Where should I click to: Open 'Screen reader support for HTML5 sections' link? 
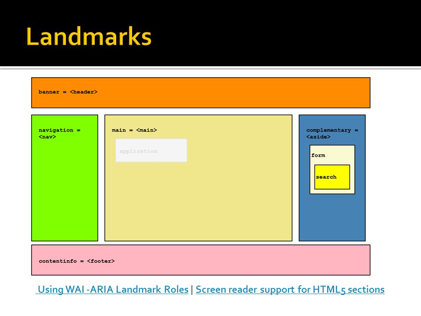pyautogui.click(x=290, y=289)
